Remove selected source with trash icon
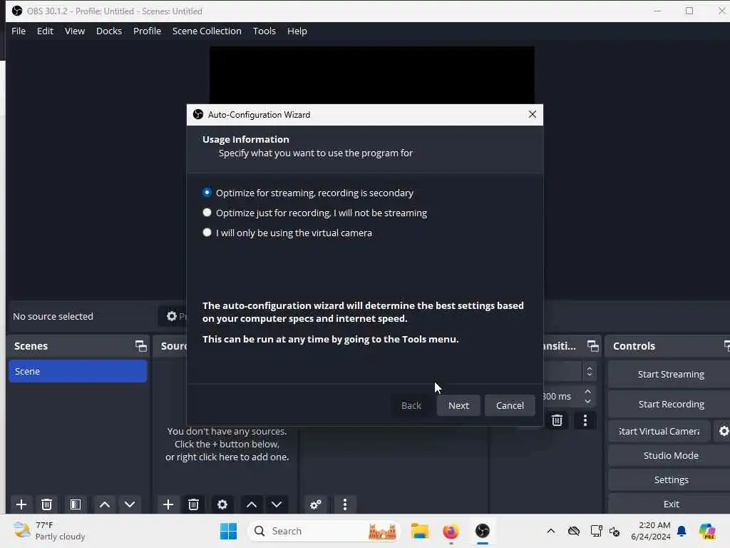730x548 pixels. (194, 504)
